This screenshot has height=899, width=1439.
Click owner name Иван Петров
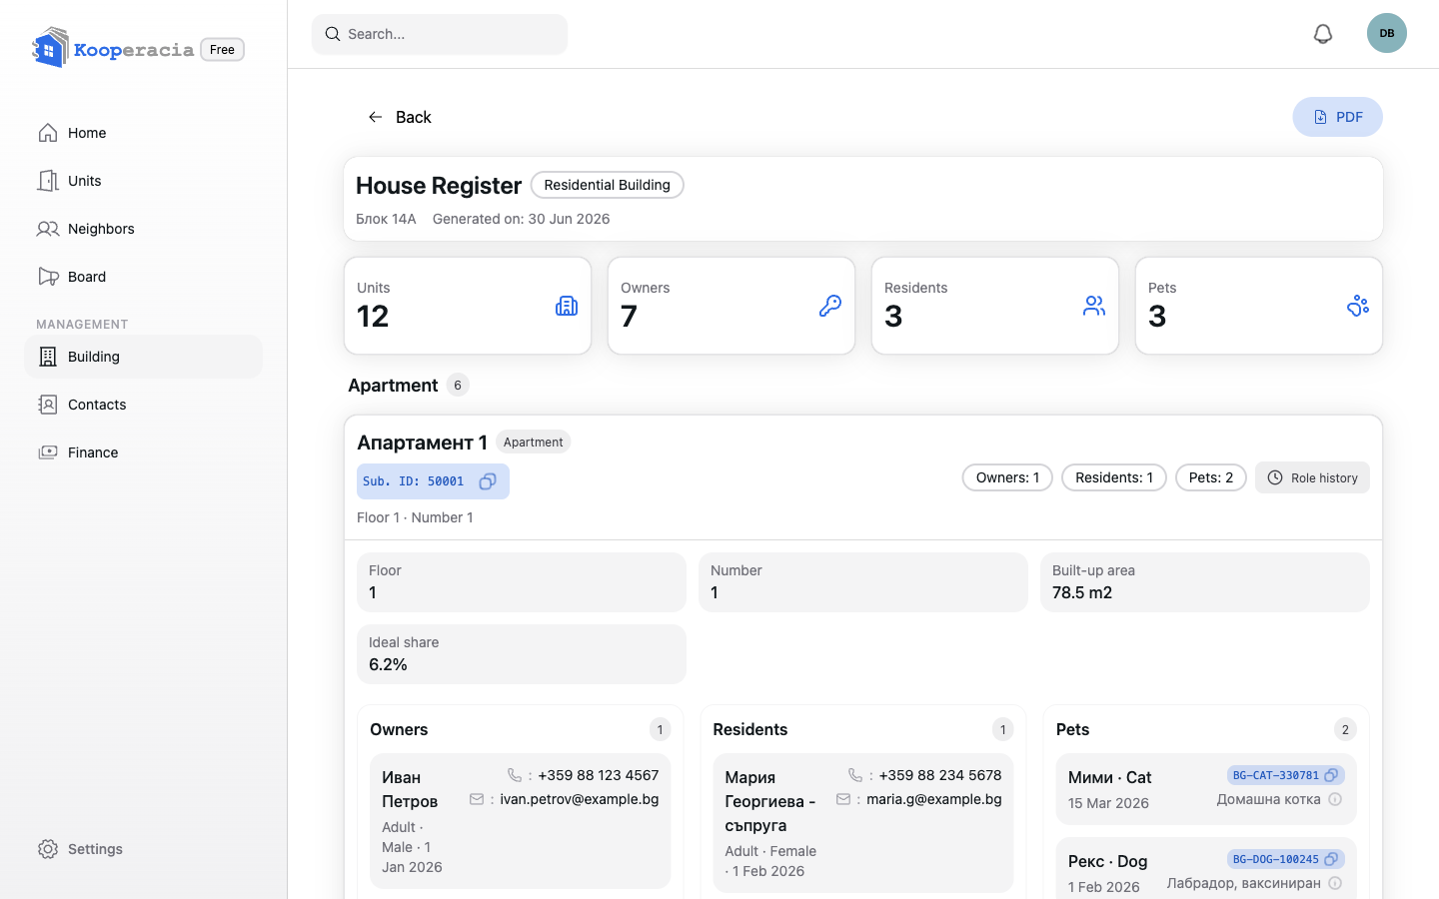coord(410,789)
